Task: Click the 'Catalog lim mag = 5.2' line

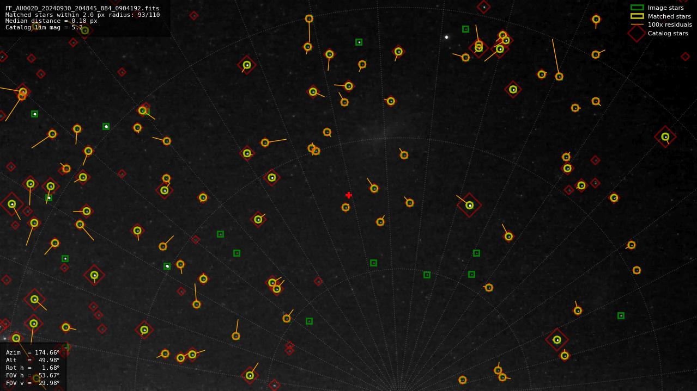Action: coord(44,27)
